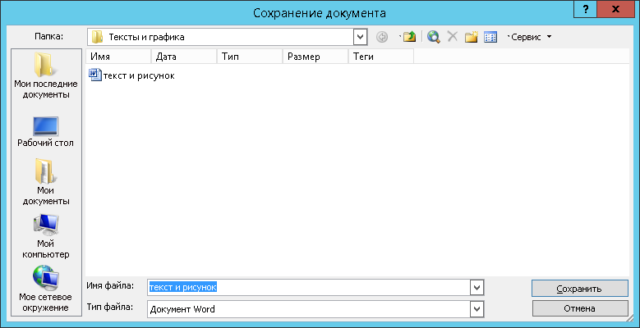Screen dimensions: 640x328
Task: Go to Рабочий стол location
Action: tap(46, 131)
